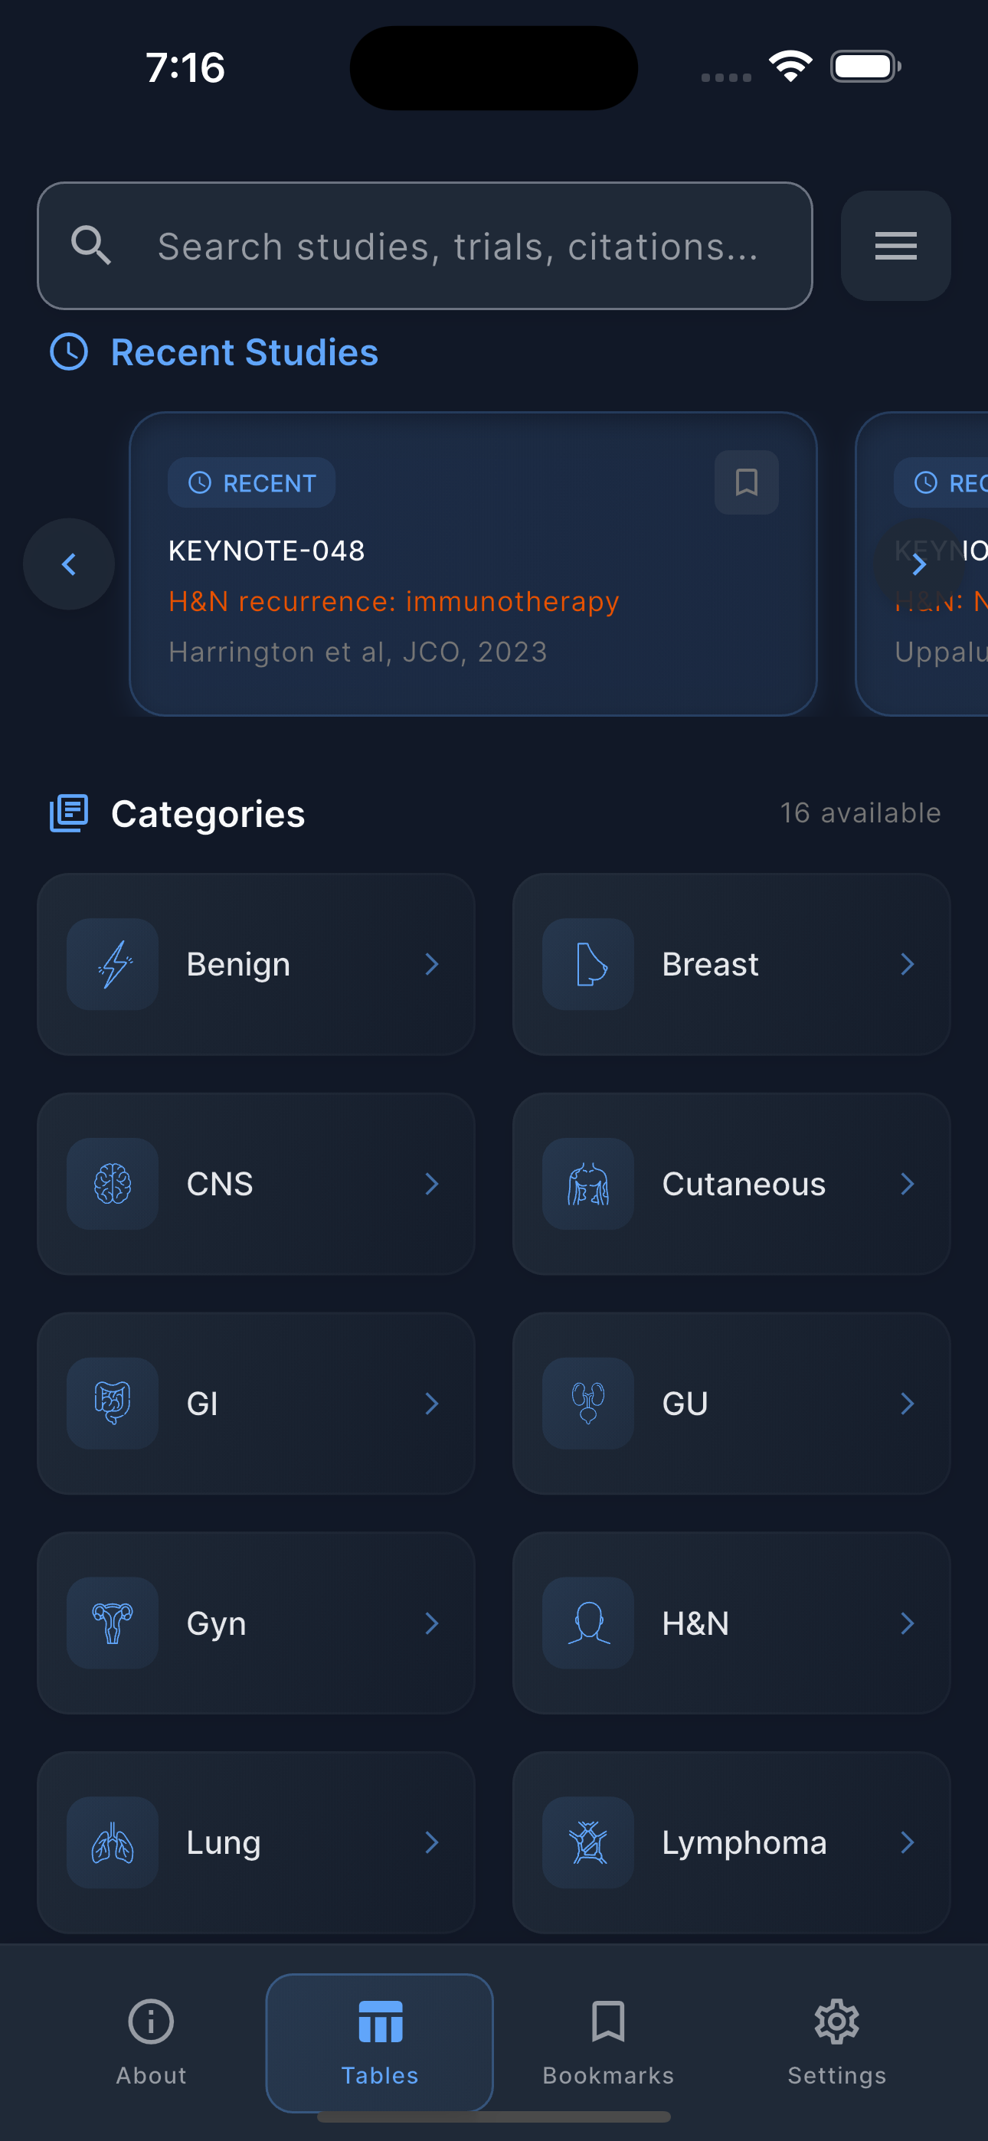Bookmark the KEYNOTE-048 study

click(x=744, y=482)
